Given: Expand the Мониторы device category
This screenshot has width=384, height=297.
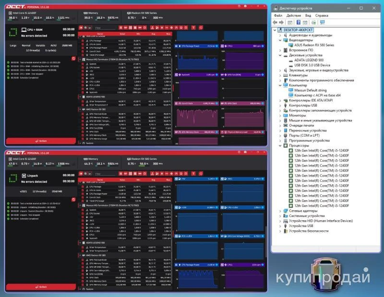Looking at the screenshot, I should [x=281, y=115].
